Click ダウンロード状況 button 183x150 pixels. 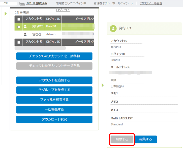point(54,119)
